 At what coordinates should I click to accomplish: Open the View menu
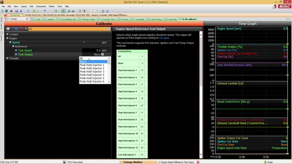[16, 6]
